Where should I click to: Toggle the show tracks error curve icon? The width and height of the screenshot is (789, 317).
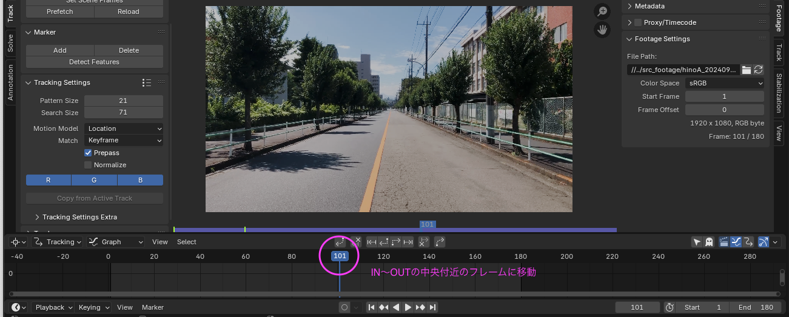[747, 242]
